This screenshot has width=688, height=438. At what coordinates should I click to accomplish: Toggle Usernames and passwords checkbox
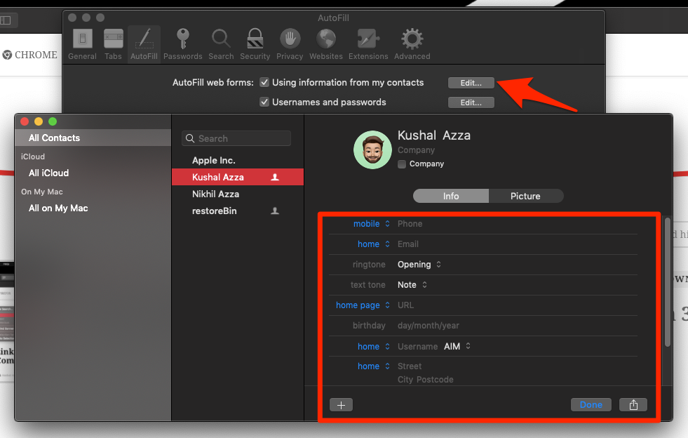click(x=264, y=102)
